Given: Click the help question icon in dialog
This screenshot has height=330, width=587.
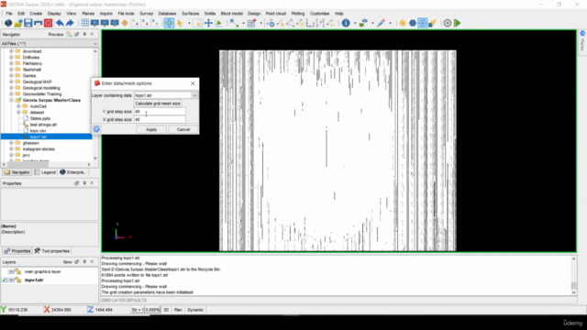Looking at the screenshot, I should pyautogui.click(x=96, y=129).
